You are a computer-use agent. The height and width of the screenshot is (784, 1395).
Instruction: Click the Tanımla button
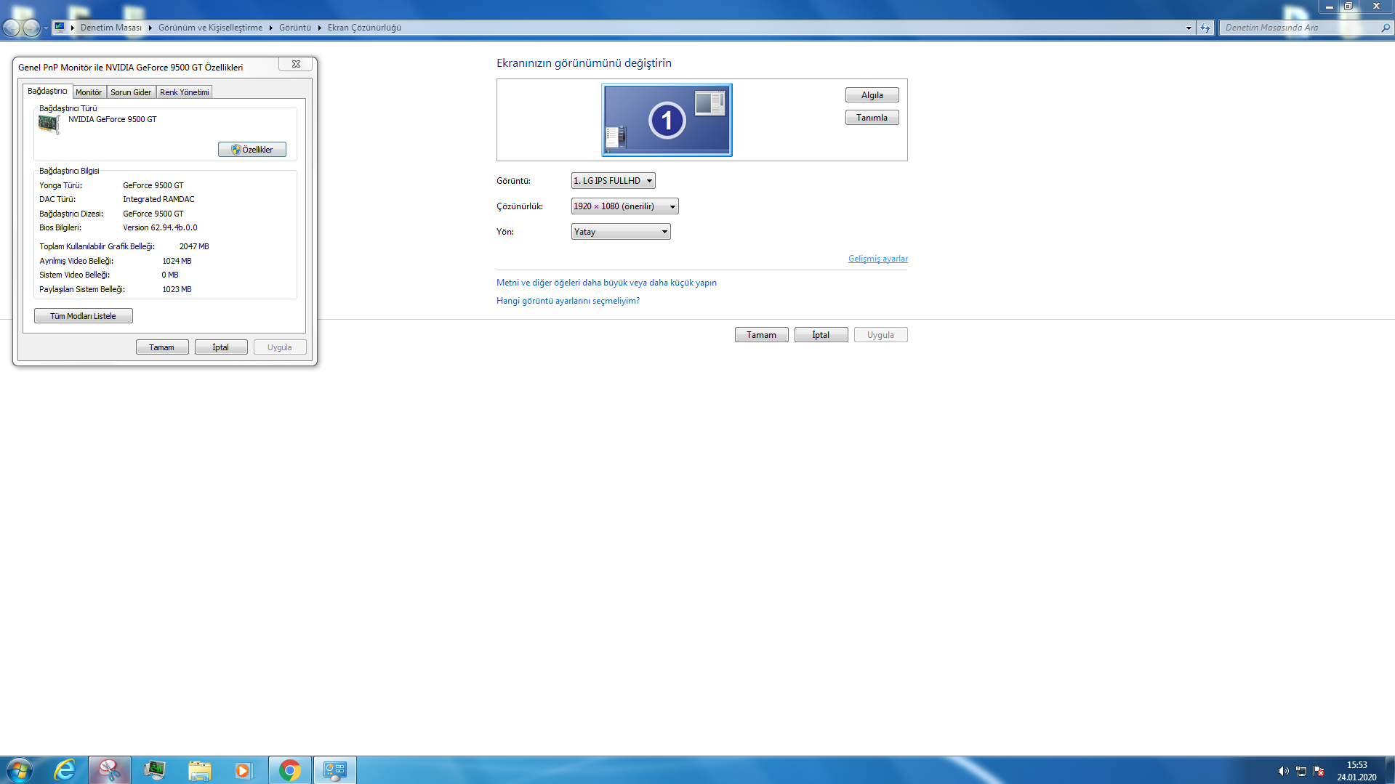pos(872,118)
